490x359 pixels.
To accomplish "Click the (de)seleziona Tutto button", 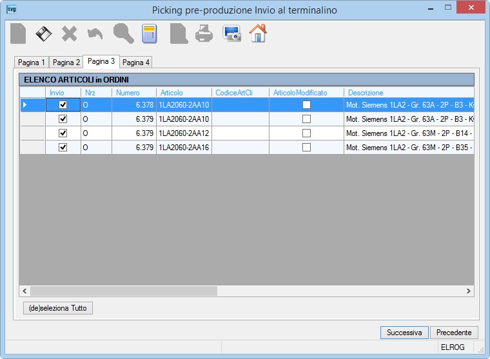I will click(58, 308).
